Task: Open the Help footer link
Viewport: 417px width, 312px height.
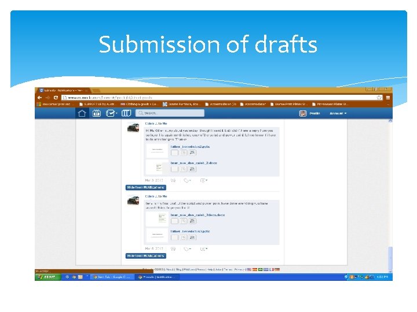Action: 210,270
